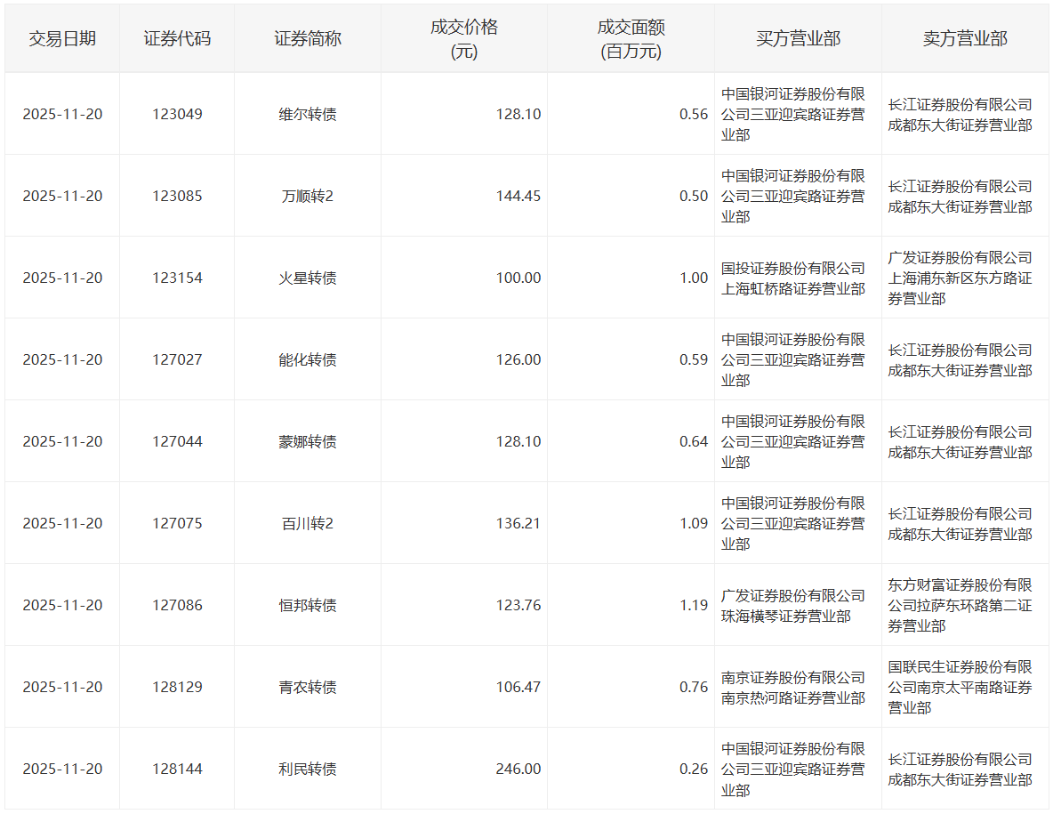Select the 广发证券 珠海横琴 buyer cell

click(792, 606)
